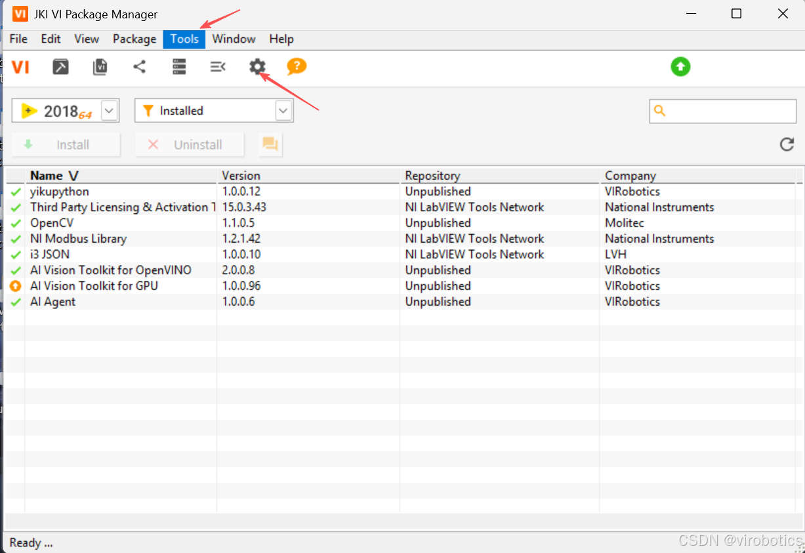
Task: Sort by the Company column header
Action: coord(698,176)
